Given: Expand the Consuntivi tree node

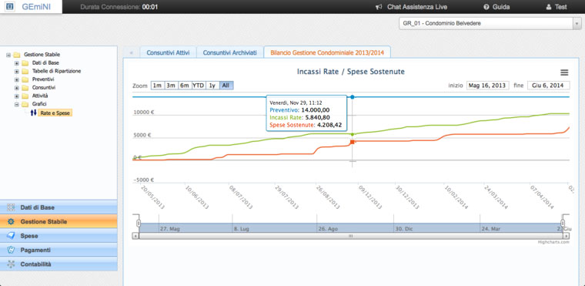Looking at the screenshot, I should [x=16, y=87].
